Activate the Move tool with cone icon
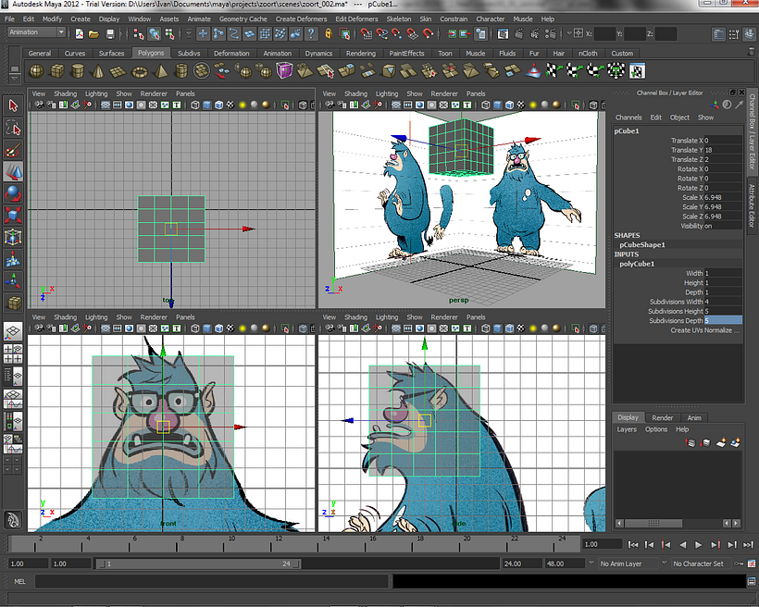 pos(13,172)
